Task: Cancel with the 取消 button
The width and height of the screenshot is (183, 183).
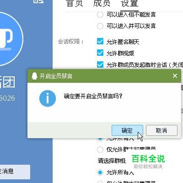Action: click(x=161, y=130)
